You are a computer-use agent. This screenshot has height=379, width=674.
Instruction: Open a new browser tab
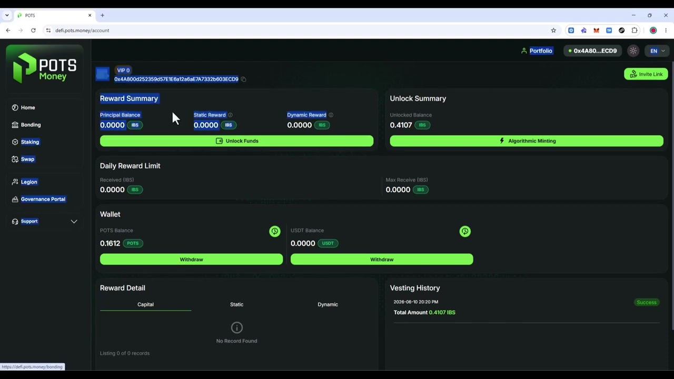pyautogui.click(x=102, y=15)
